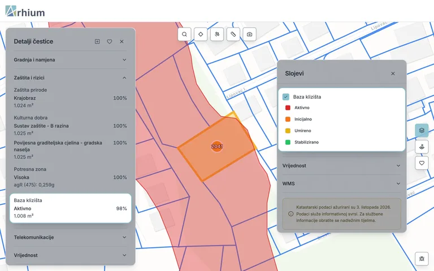Uncheck the Baza klizišta layer checkbox

pos(285,97)
